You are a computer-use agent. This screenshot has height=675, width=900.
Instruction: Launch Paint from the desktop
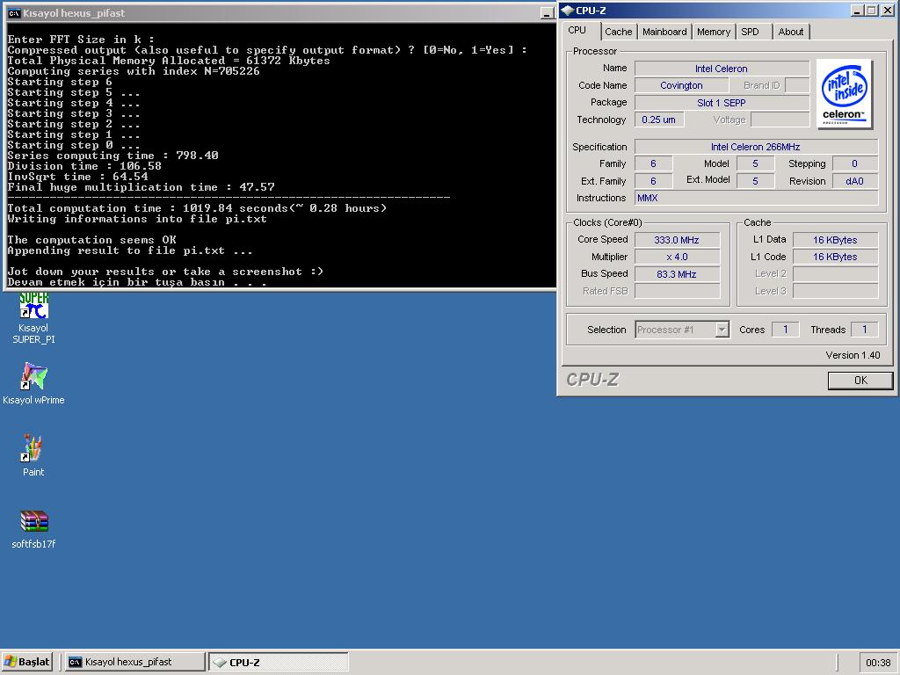[33, 455]
